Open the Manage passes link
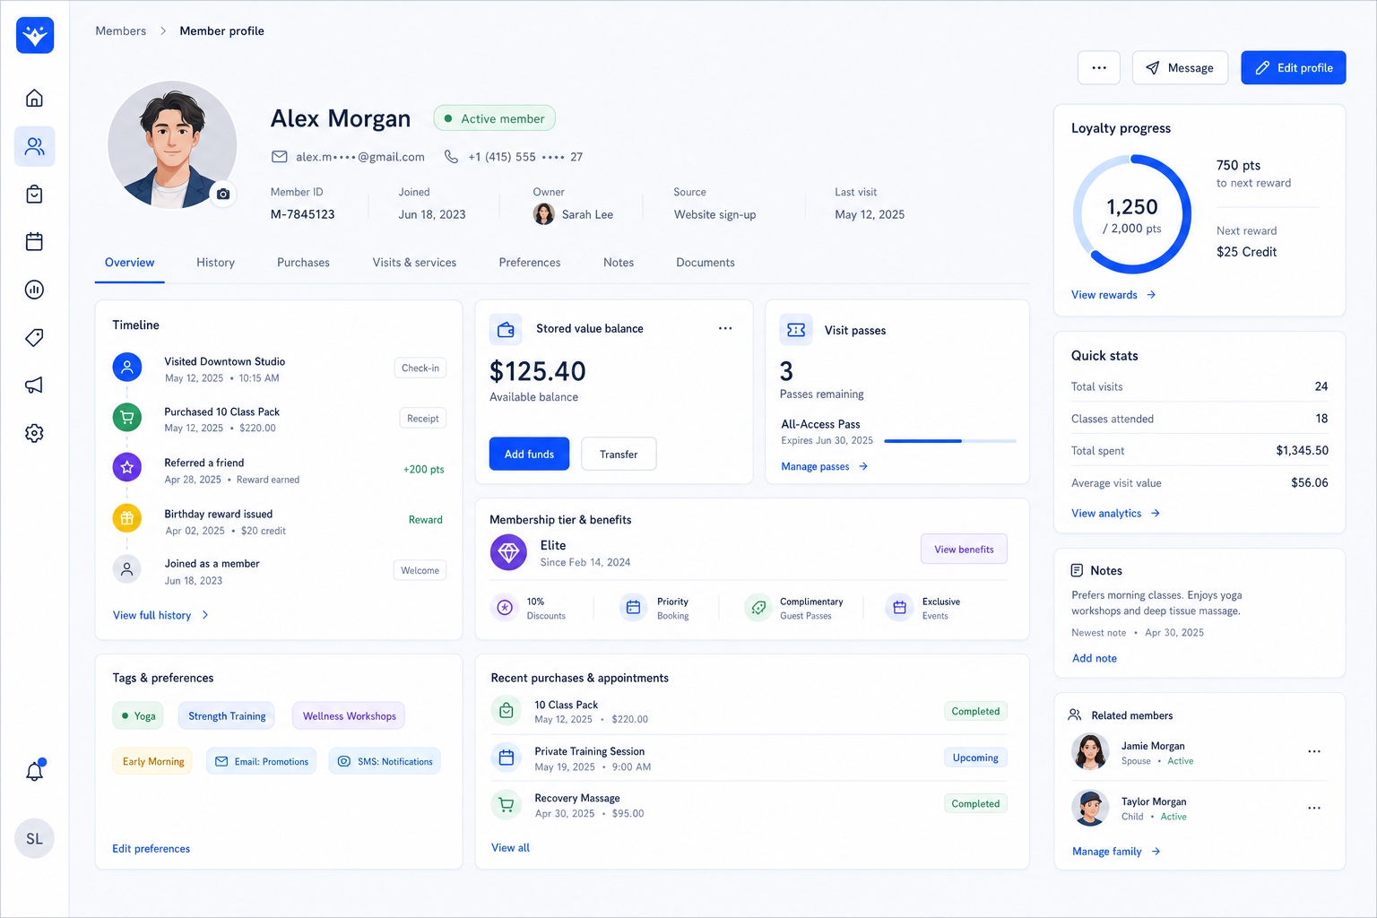This screenshot has width=1377, height=918. [824, 466]
